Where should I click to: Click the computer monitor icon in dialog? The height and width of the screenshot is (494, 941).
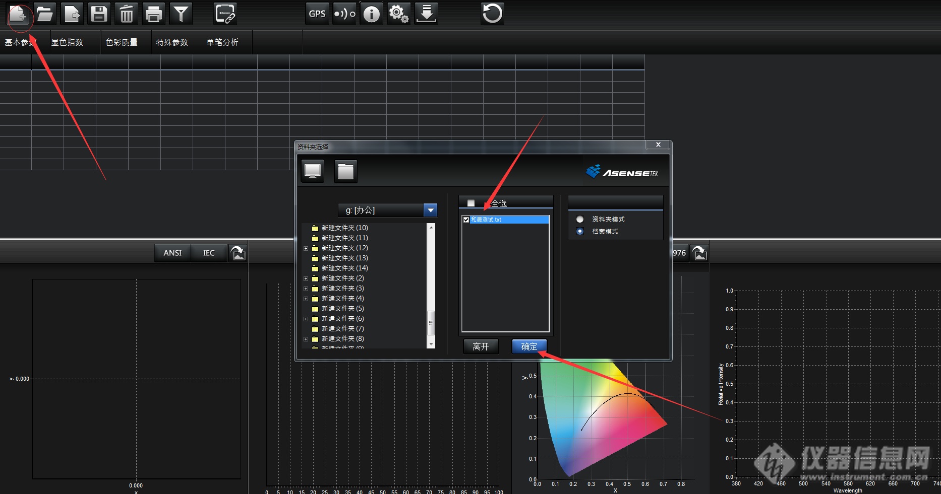pyautogui.click(x=313, y=171)
